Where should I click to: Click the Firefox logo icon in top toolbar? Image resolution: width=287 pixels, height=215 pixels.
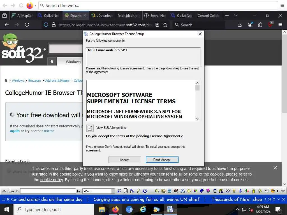[x=29, y=6]
